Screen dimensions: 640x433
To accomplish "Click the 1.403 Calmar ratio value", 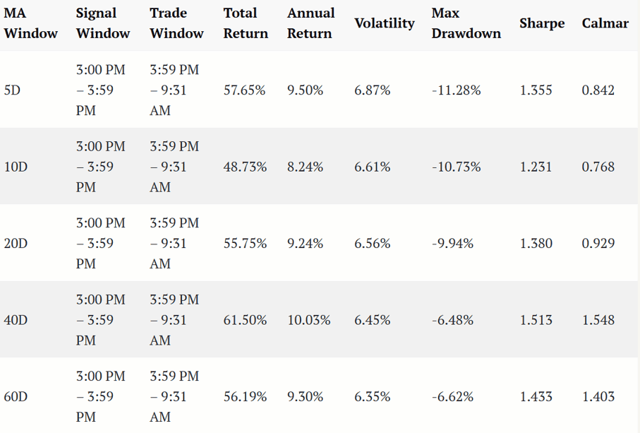I will click(598, 397).
